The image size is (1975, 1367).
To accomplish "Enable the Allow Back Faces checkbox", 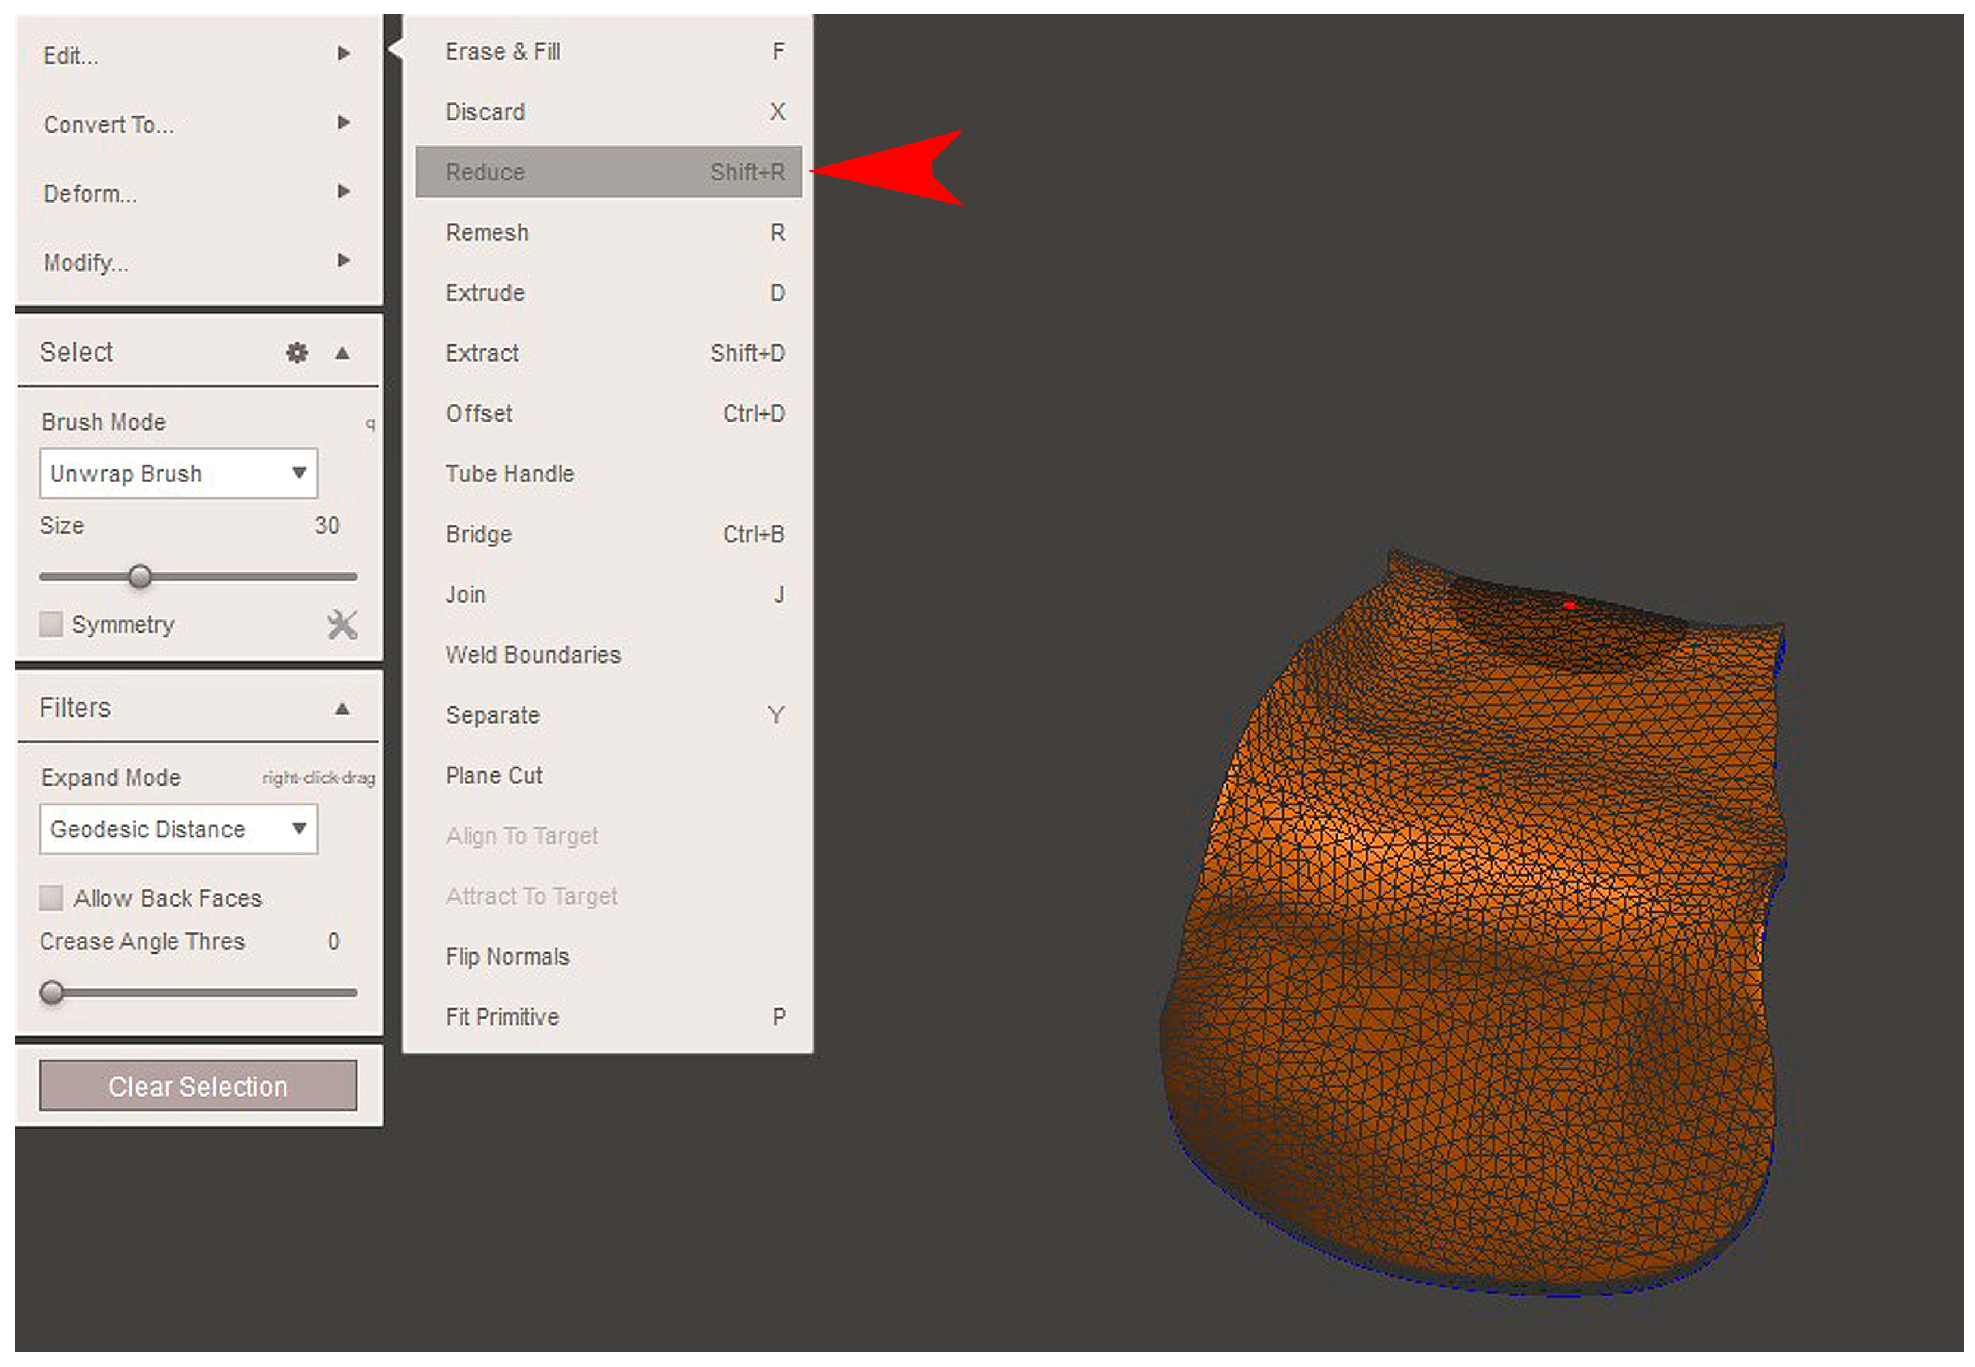I will [51, 898].
